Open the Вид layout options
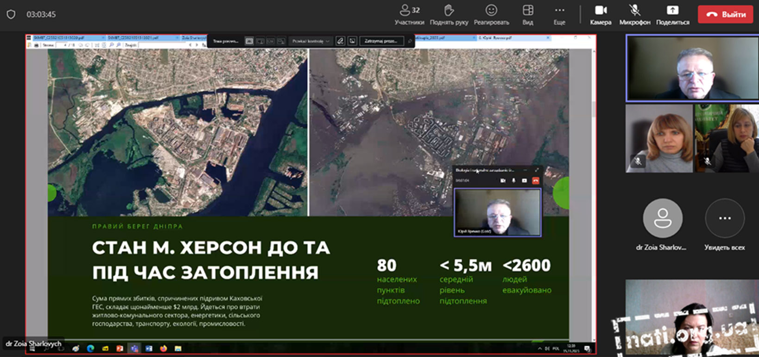This screenshot has height=357, width=759. [528, 15]
